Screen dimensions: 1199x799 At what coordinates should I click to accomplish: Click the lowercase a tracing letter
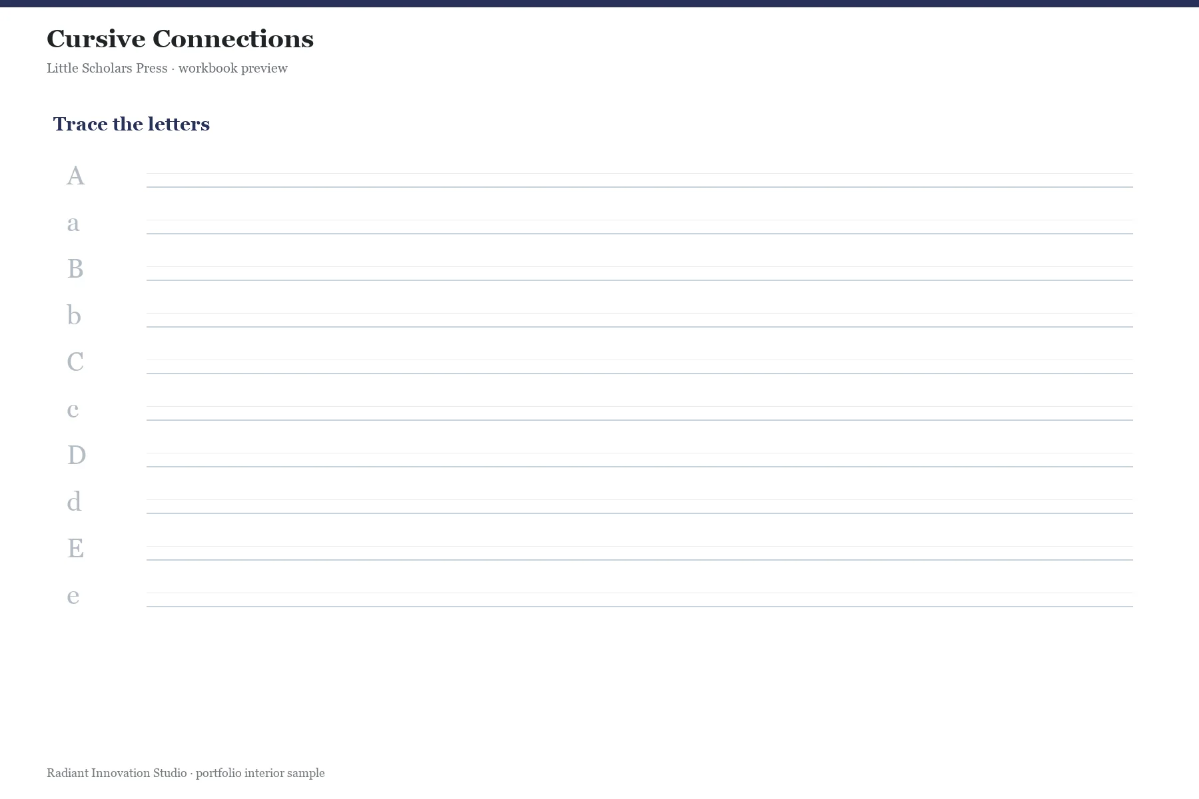[x=73, y=223]
